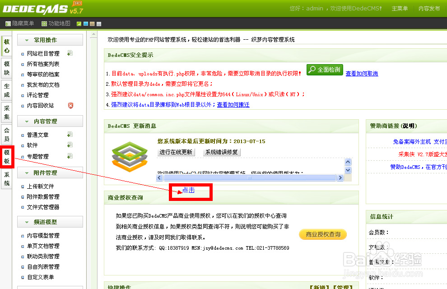Open 所有档案列表
This screenshot has width=447, height=289.
point(43,64)
